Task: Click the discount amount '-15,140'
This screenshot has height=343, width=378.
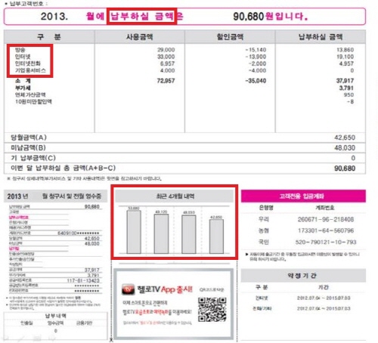Action: click(256, 50)
